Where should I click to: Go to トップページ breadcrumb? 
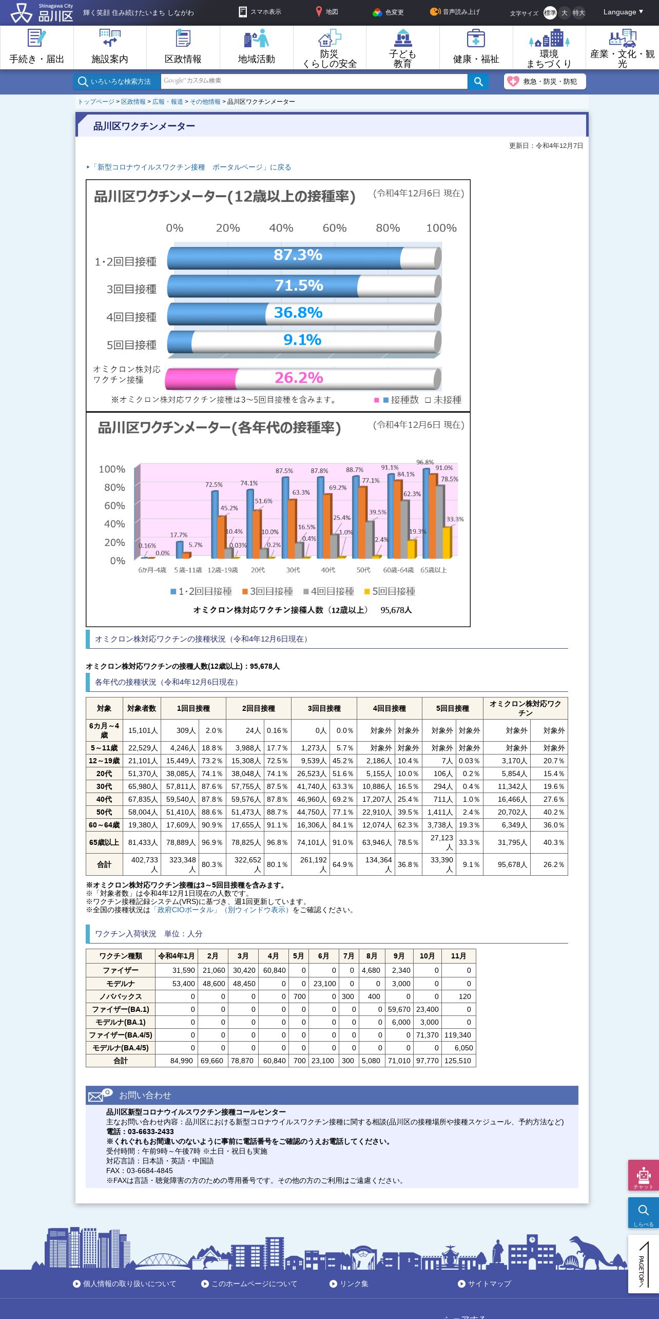pos(96,102)
